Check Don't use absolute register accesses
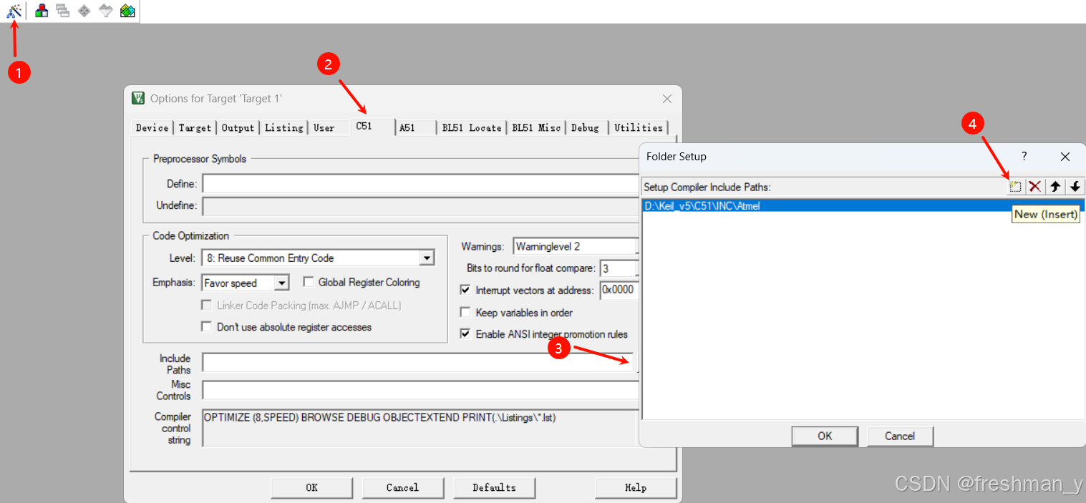This screenshot has width=1086, height=503. pos(207,327)
